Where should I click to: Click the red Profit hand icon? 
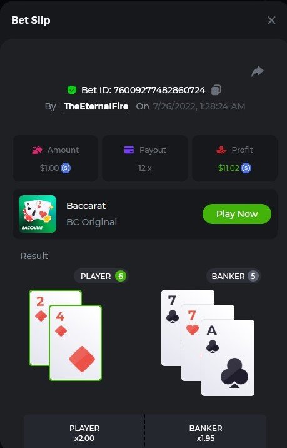coord(221,150)
